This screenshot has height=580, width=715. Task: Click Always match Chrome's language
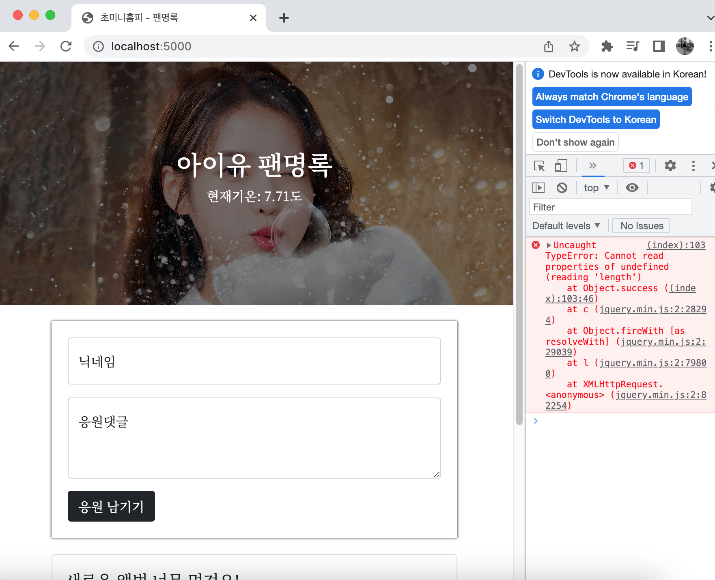pos(612,97)
